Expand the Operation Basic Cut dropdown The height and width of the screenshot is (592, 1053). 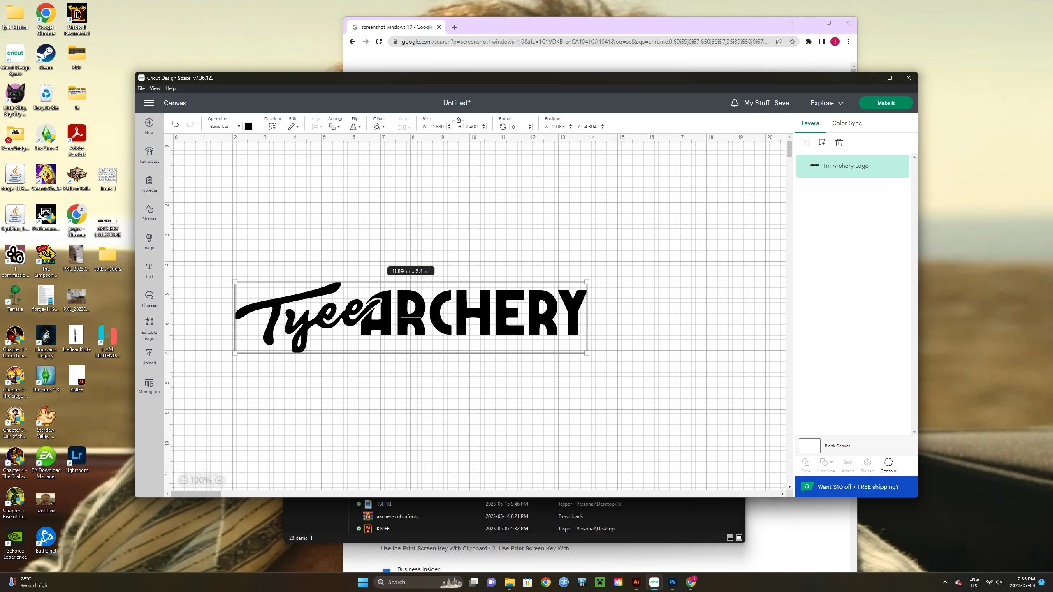click(x=225, y=127)
